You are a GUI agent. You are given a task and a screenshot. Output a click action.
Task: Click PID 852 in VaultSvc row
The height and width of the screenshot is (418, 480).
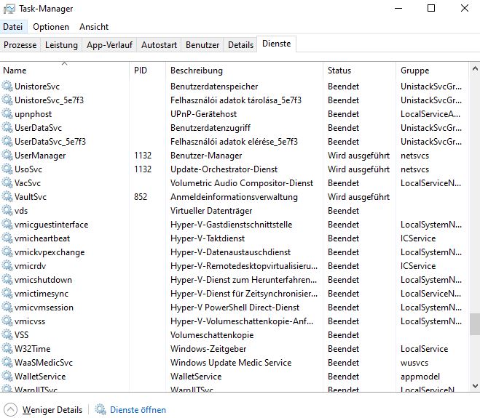(x=141, y=196)
